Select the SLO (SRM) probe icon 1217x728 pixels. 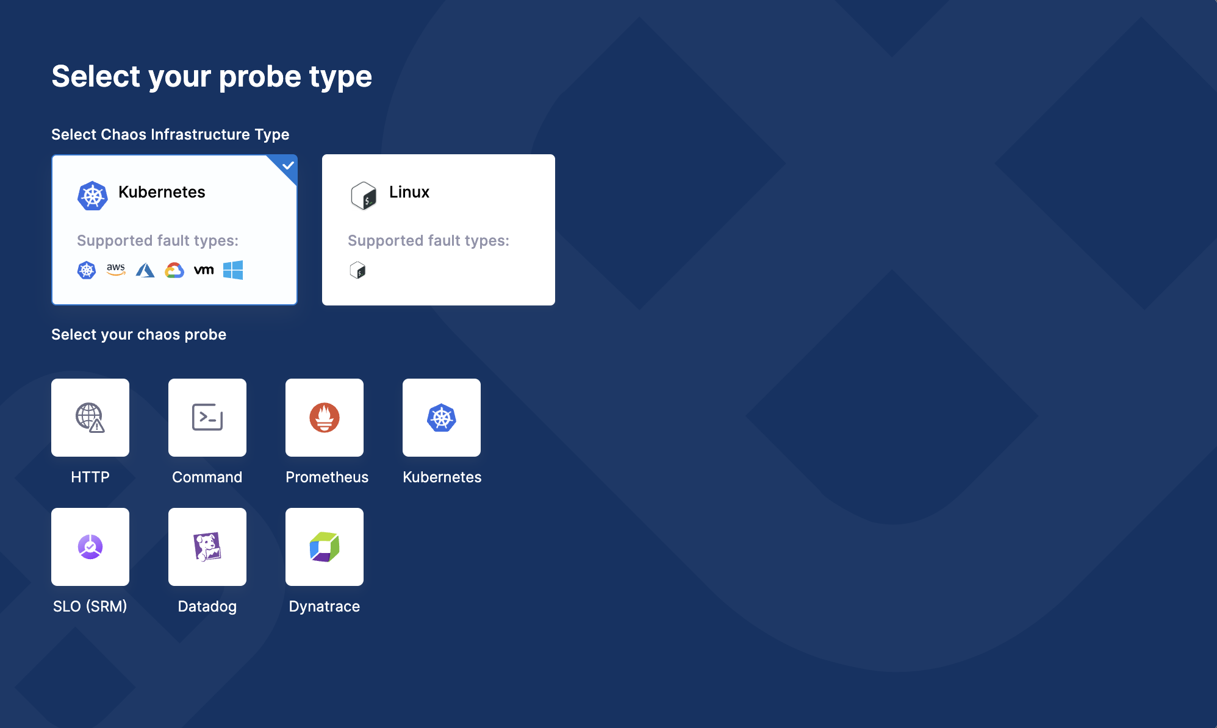click(91, 548)
